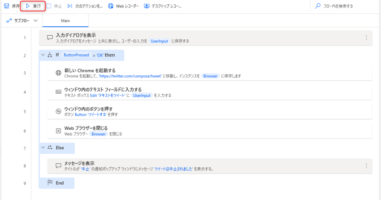Select the Main tab
381x200 pixels.
65,20
